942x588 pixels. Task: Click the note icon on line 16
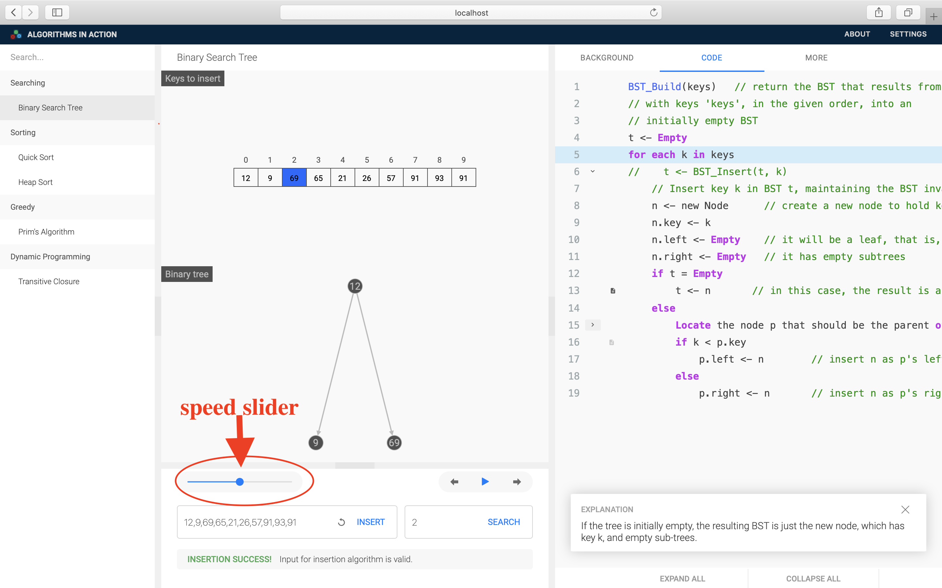[612, 342]
